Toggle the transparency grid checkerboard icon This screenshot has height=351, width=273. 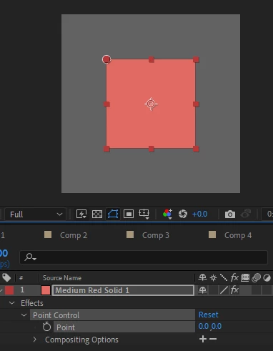click(97, 214)
